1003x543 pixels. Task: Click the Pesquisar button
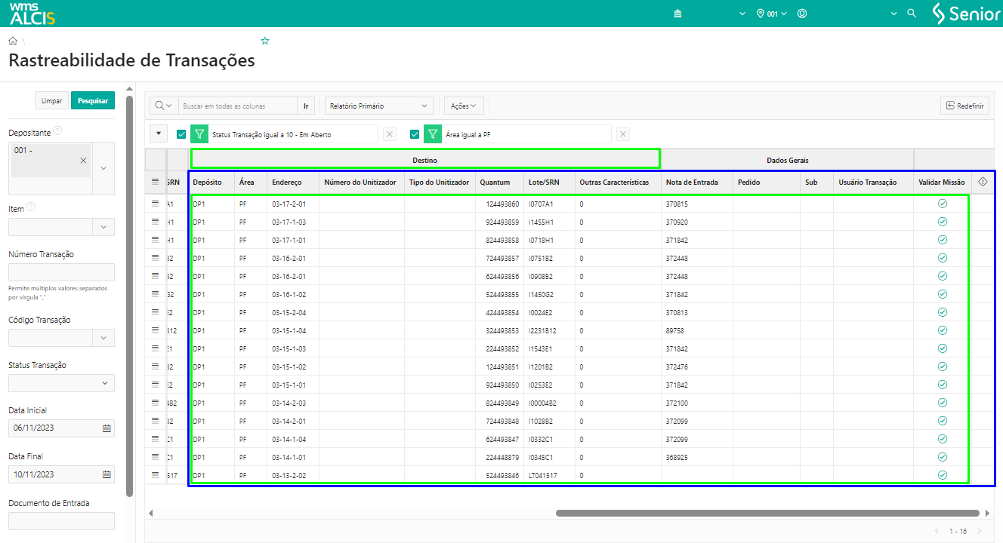92,100
